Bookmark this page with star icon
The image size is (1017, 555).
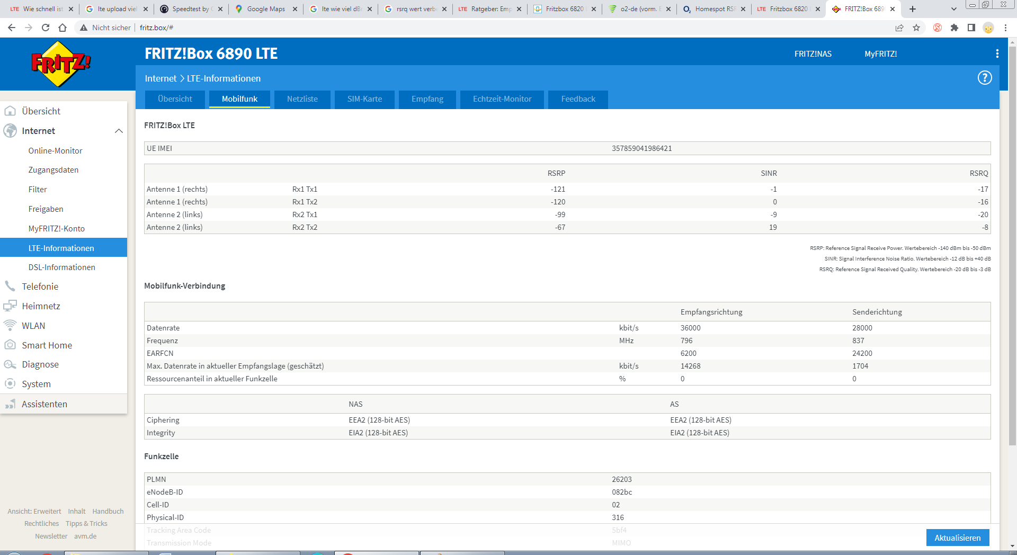coord(916,28)
